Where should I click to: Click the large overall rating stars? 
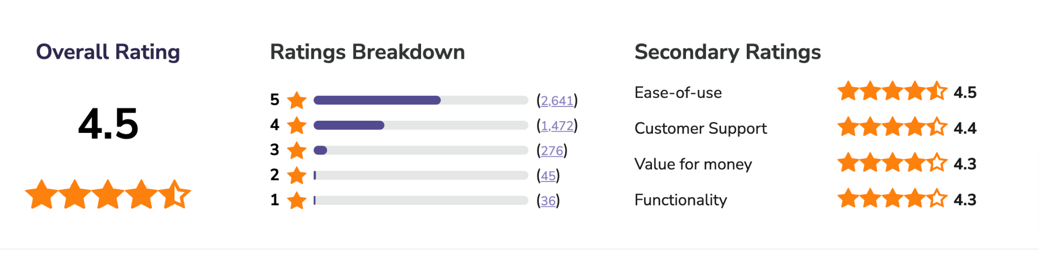pyautogui.click(x=108, y=194)
